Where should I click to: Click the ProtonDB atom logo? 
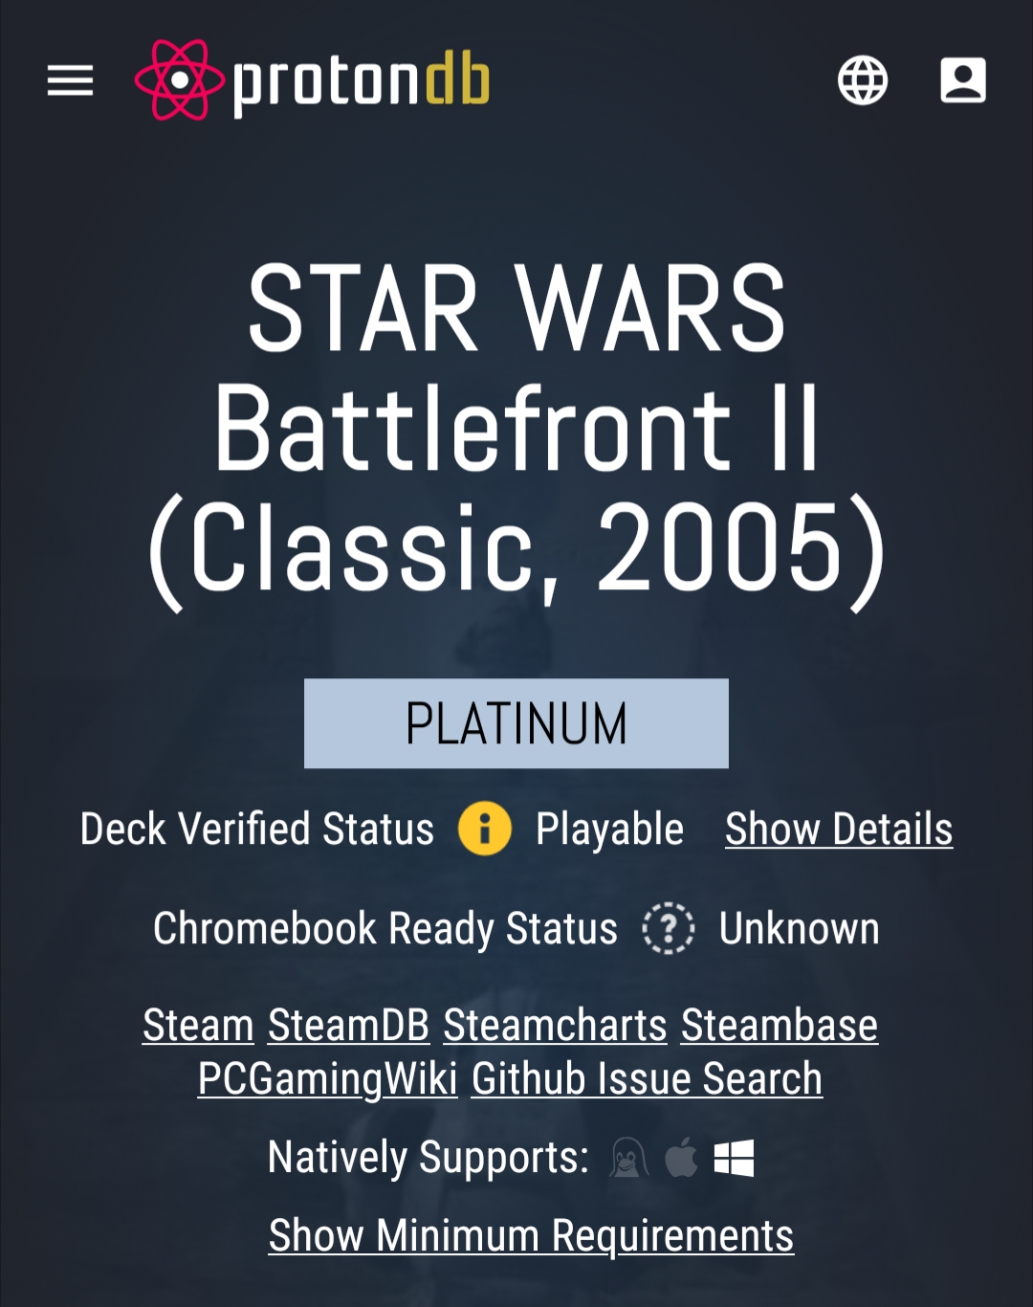point(179,80)
